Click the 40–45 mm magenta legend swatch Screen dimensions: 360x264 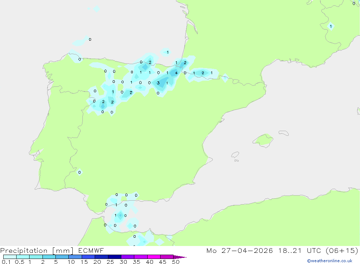point(154,257)
